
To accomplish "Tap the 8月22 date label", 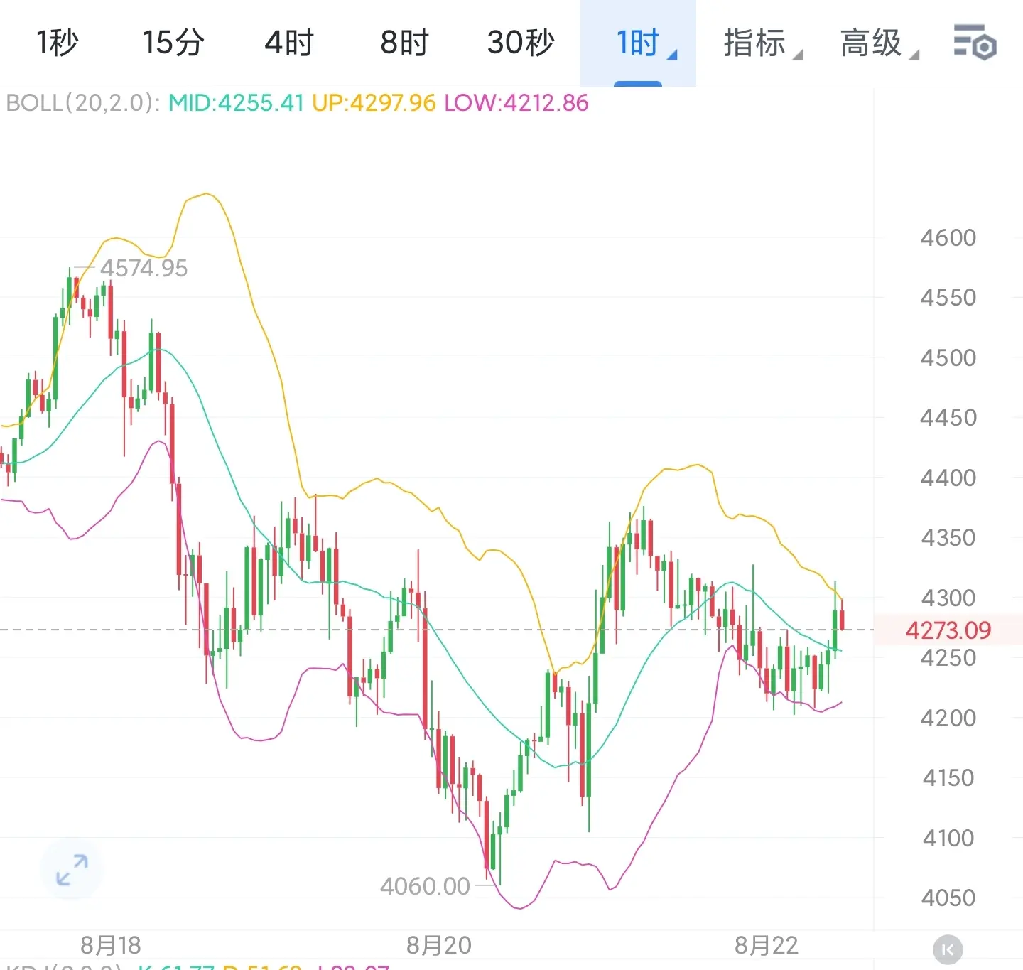I will click(767, 945).
